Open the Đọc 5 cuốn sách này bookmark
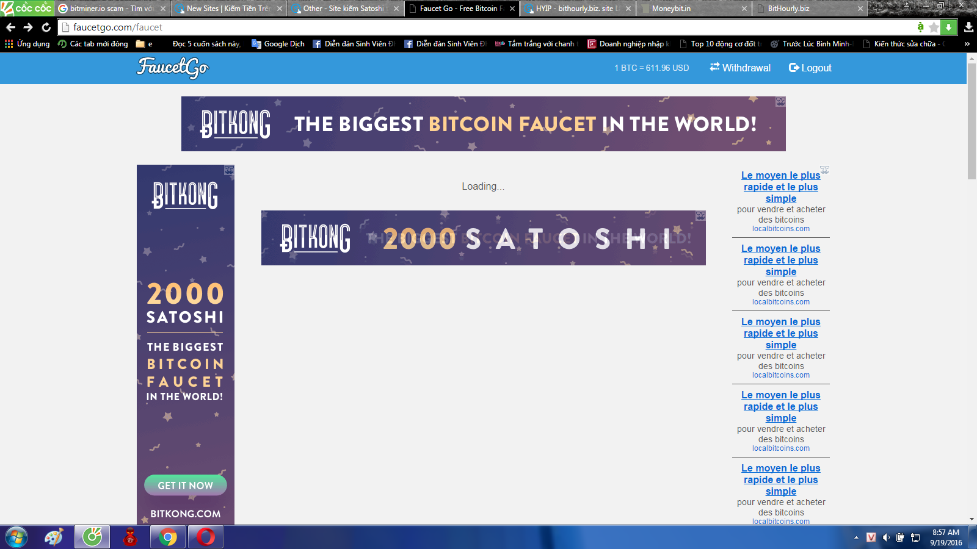The width and height of the screenshot is (977, 549). pos(206,44)
